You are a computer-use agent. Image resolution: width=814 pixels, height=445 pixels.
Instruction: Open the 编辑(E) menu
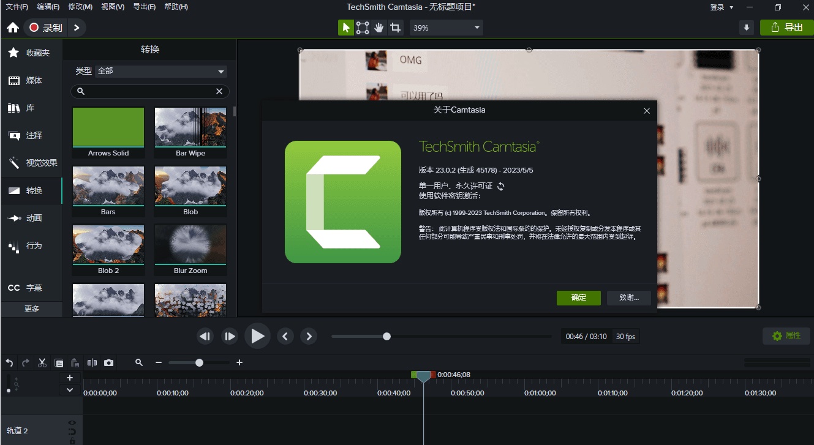48,7
